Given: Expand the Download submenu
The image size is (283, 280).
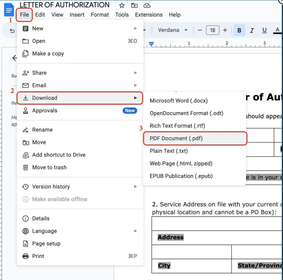Looking at the screenshot, I should (80, 98).
